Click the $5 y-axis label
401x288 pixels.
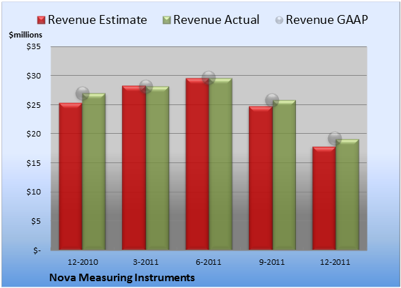click(x=35, y=221)
